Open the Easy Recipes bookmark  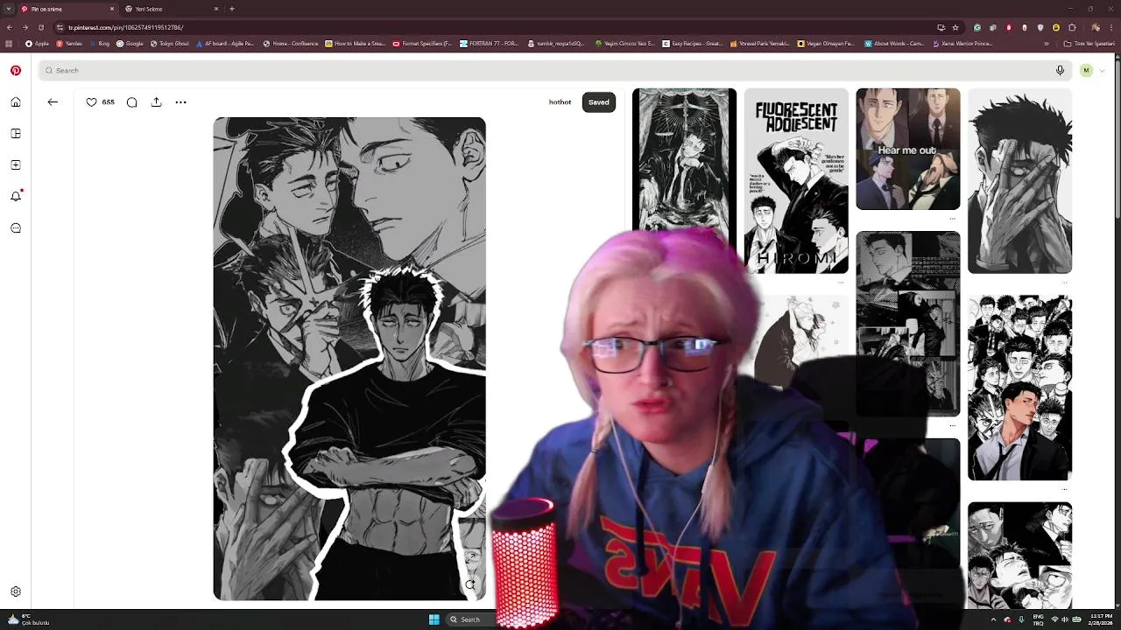(692, 44)
